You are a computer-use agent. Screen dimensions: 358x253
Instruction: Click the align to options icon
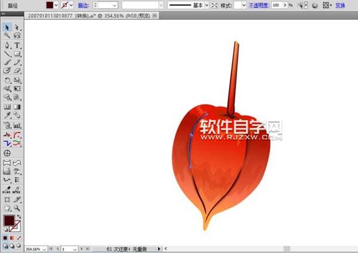point(327,5)
